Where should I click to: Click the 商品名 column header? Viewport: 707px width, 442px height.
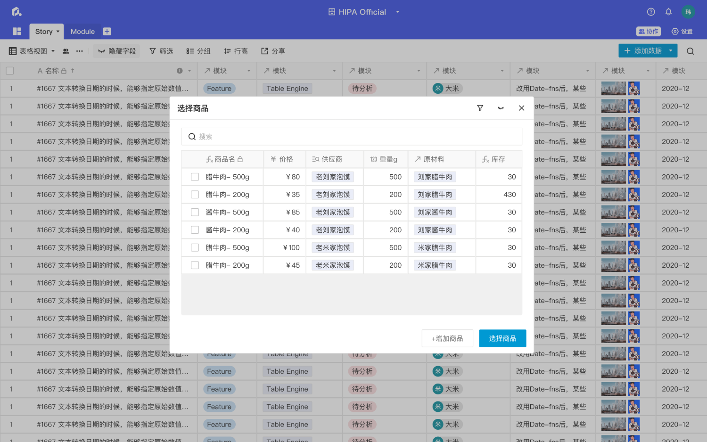(222, 159)
